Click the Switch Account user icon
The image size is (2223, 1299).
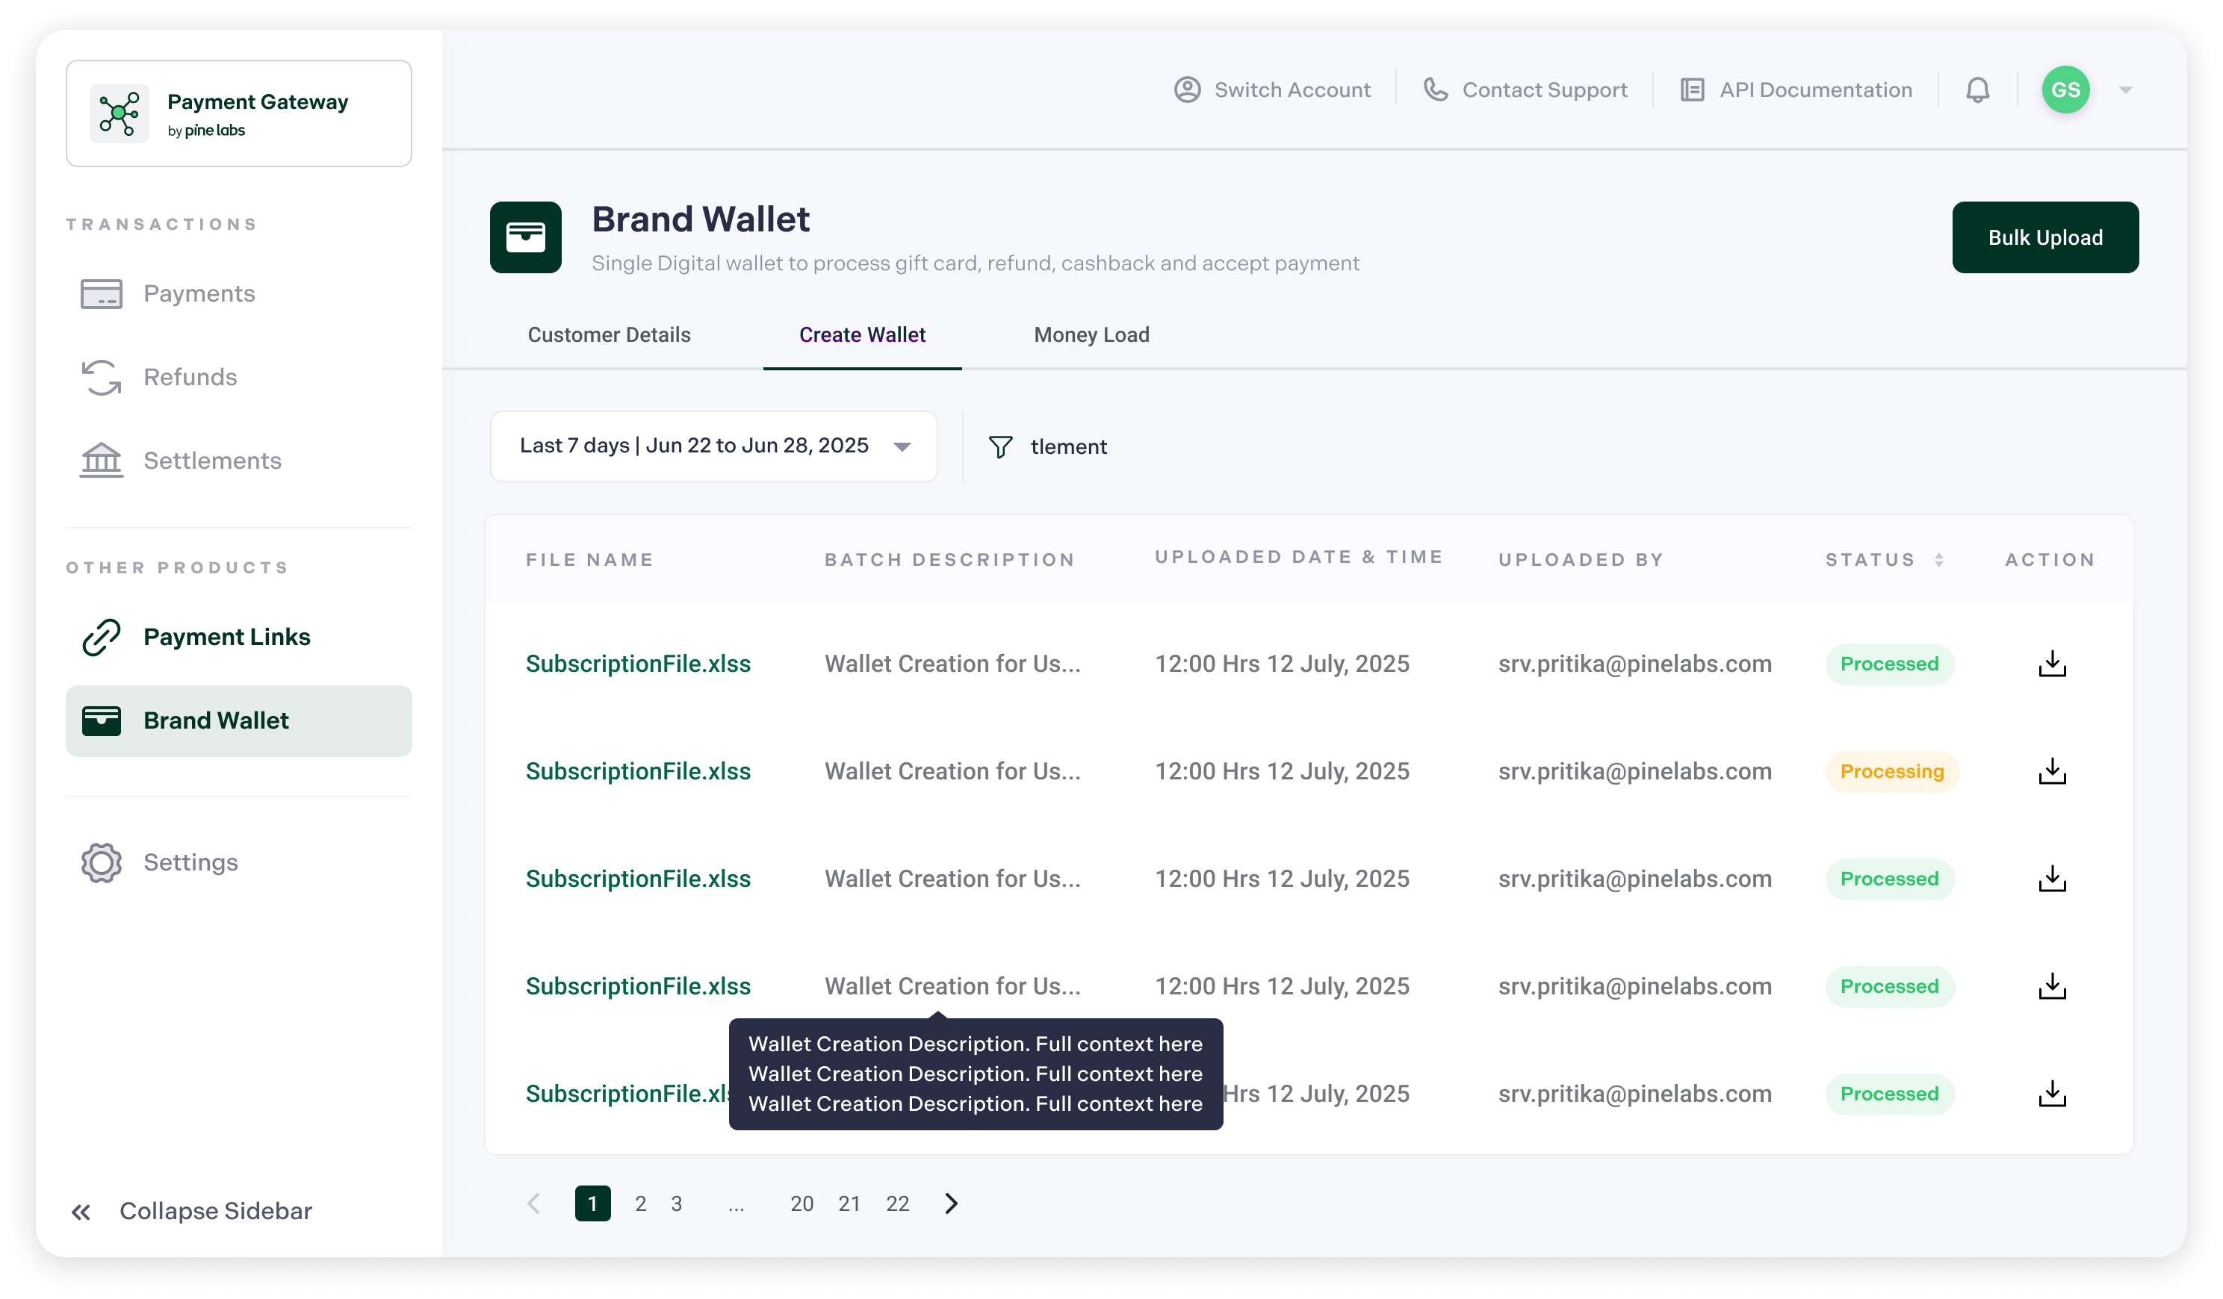click(x=1188, y=90)
